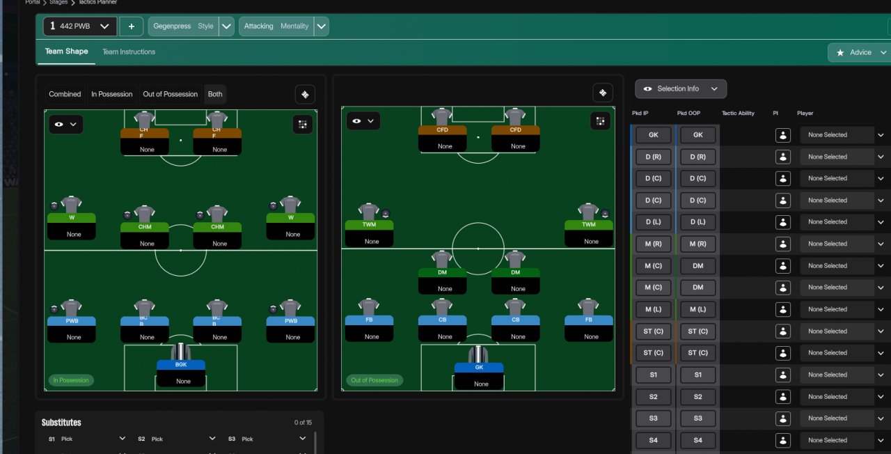Open the Selection Info dropdown
The image size is (891, 454).
pyautogui.click(x=681, y=88)
